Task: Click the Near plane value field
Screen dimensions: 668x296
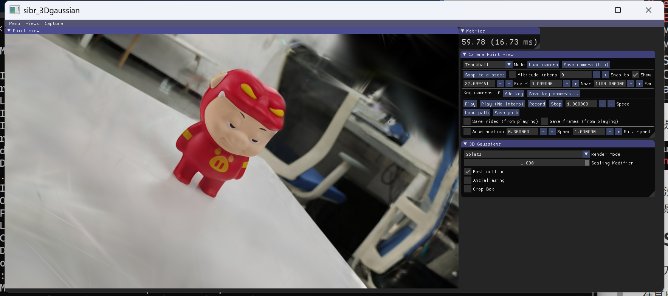Action: click(x=546, y=84)
